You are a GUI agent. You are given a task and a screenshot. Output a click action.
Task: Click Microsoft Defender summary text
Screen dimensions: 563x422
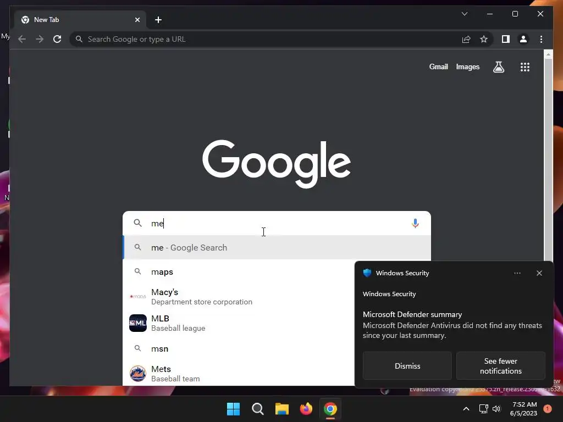(412, 314)
